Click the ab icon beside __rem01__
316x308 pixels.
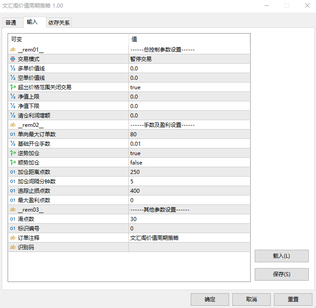tap(13, 50)
